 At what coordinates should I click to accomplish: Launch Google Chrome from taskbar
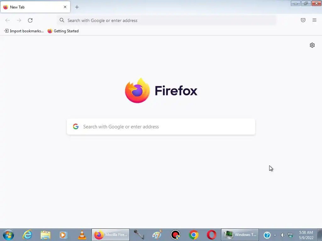[193, 235]
